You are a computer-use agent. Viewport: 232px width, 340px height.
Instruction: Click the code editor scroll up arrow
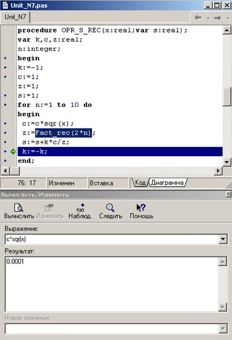227,30
